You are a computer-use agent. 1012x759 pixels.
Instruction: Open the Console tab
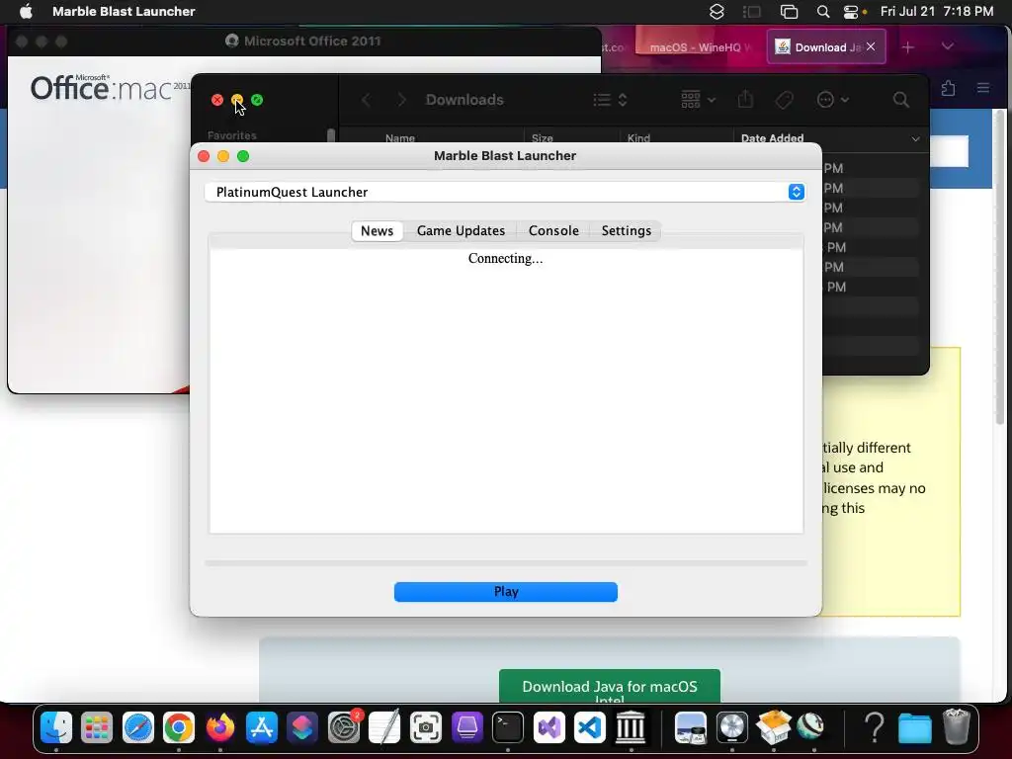(553, 231)
